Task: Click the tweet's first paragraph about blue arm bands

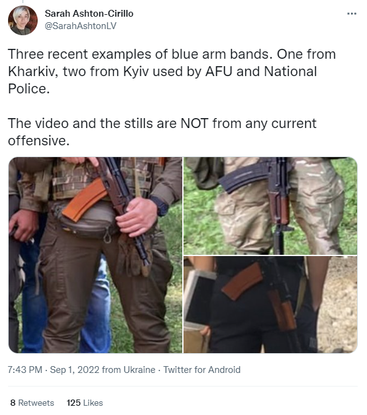Action: point(172,72)
